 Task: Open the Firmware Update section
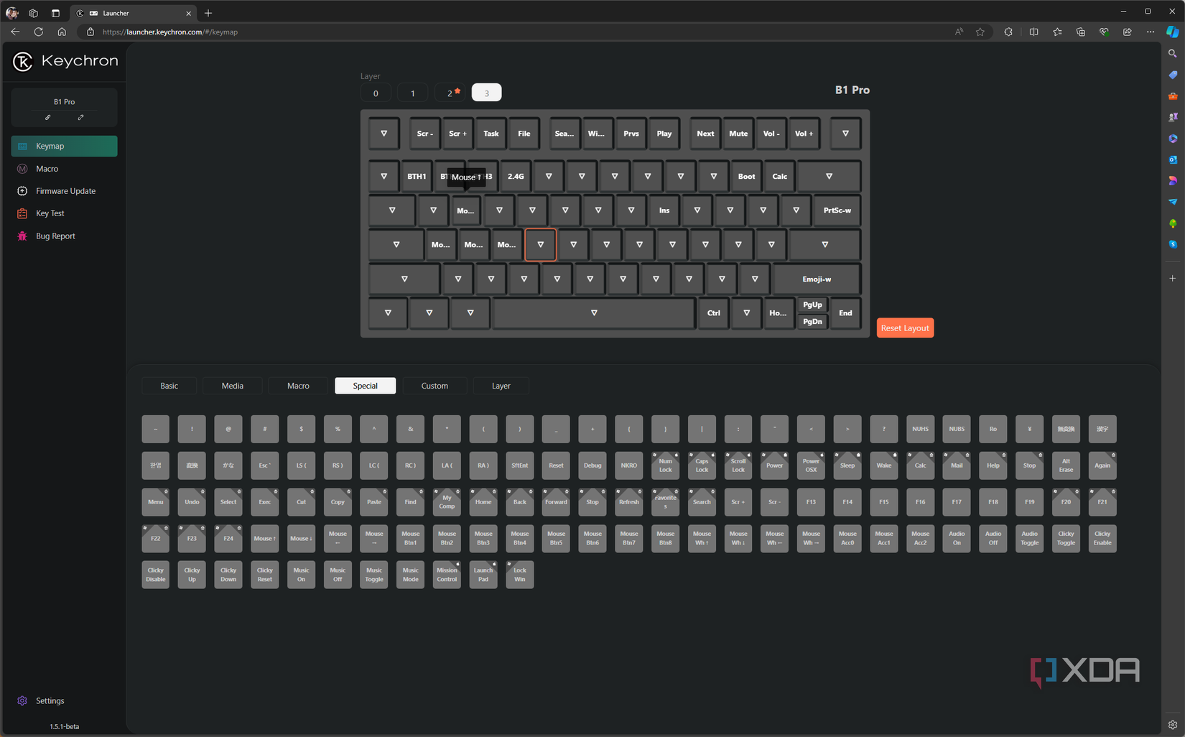point(65,190)
